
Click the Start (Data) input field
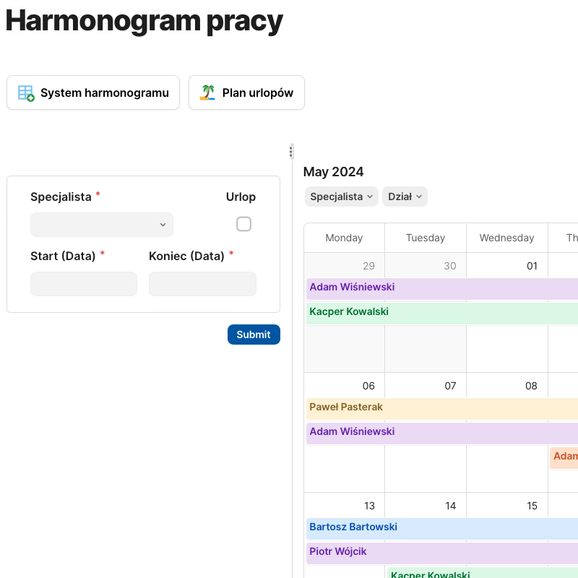[x=83, y=284]
